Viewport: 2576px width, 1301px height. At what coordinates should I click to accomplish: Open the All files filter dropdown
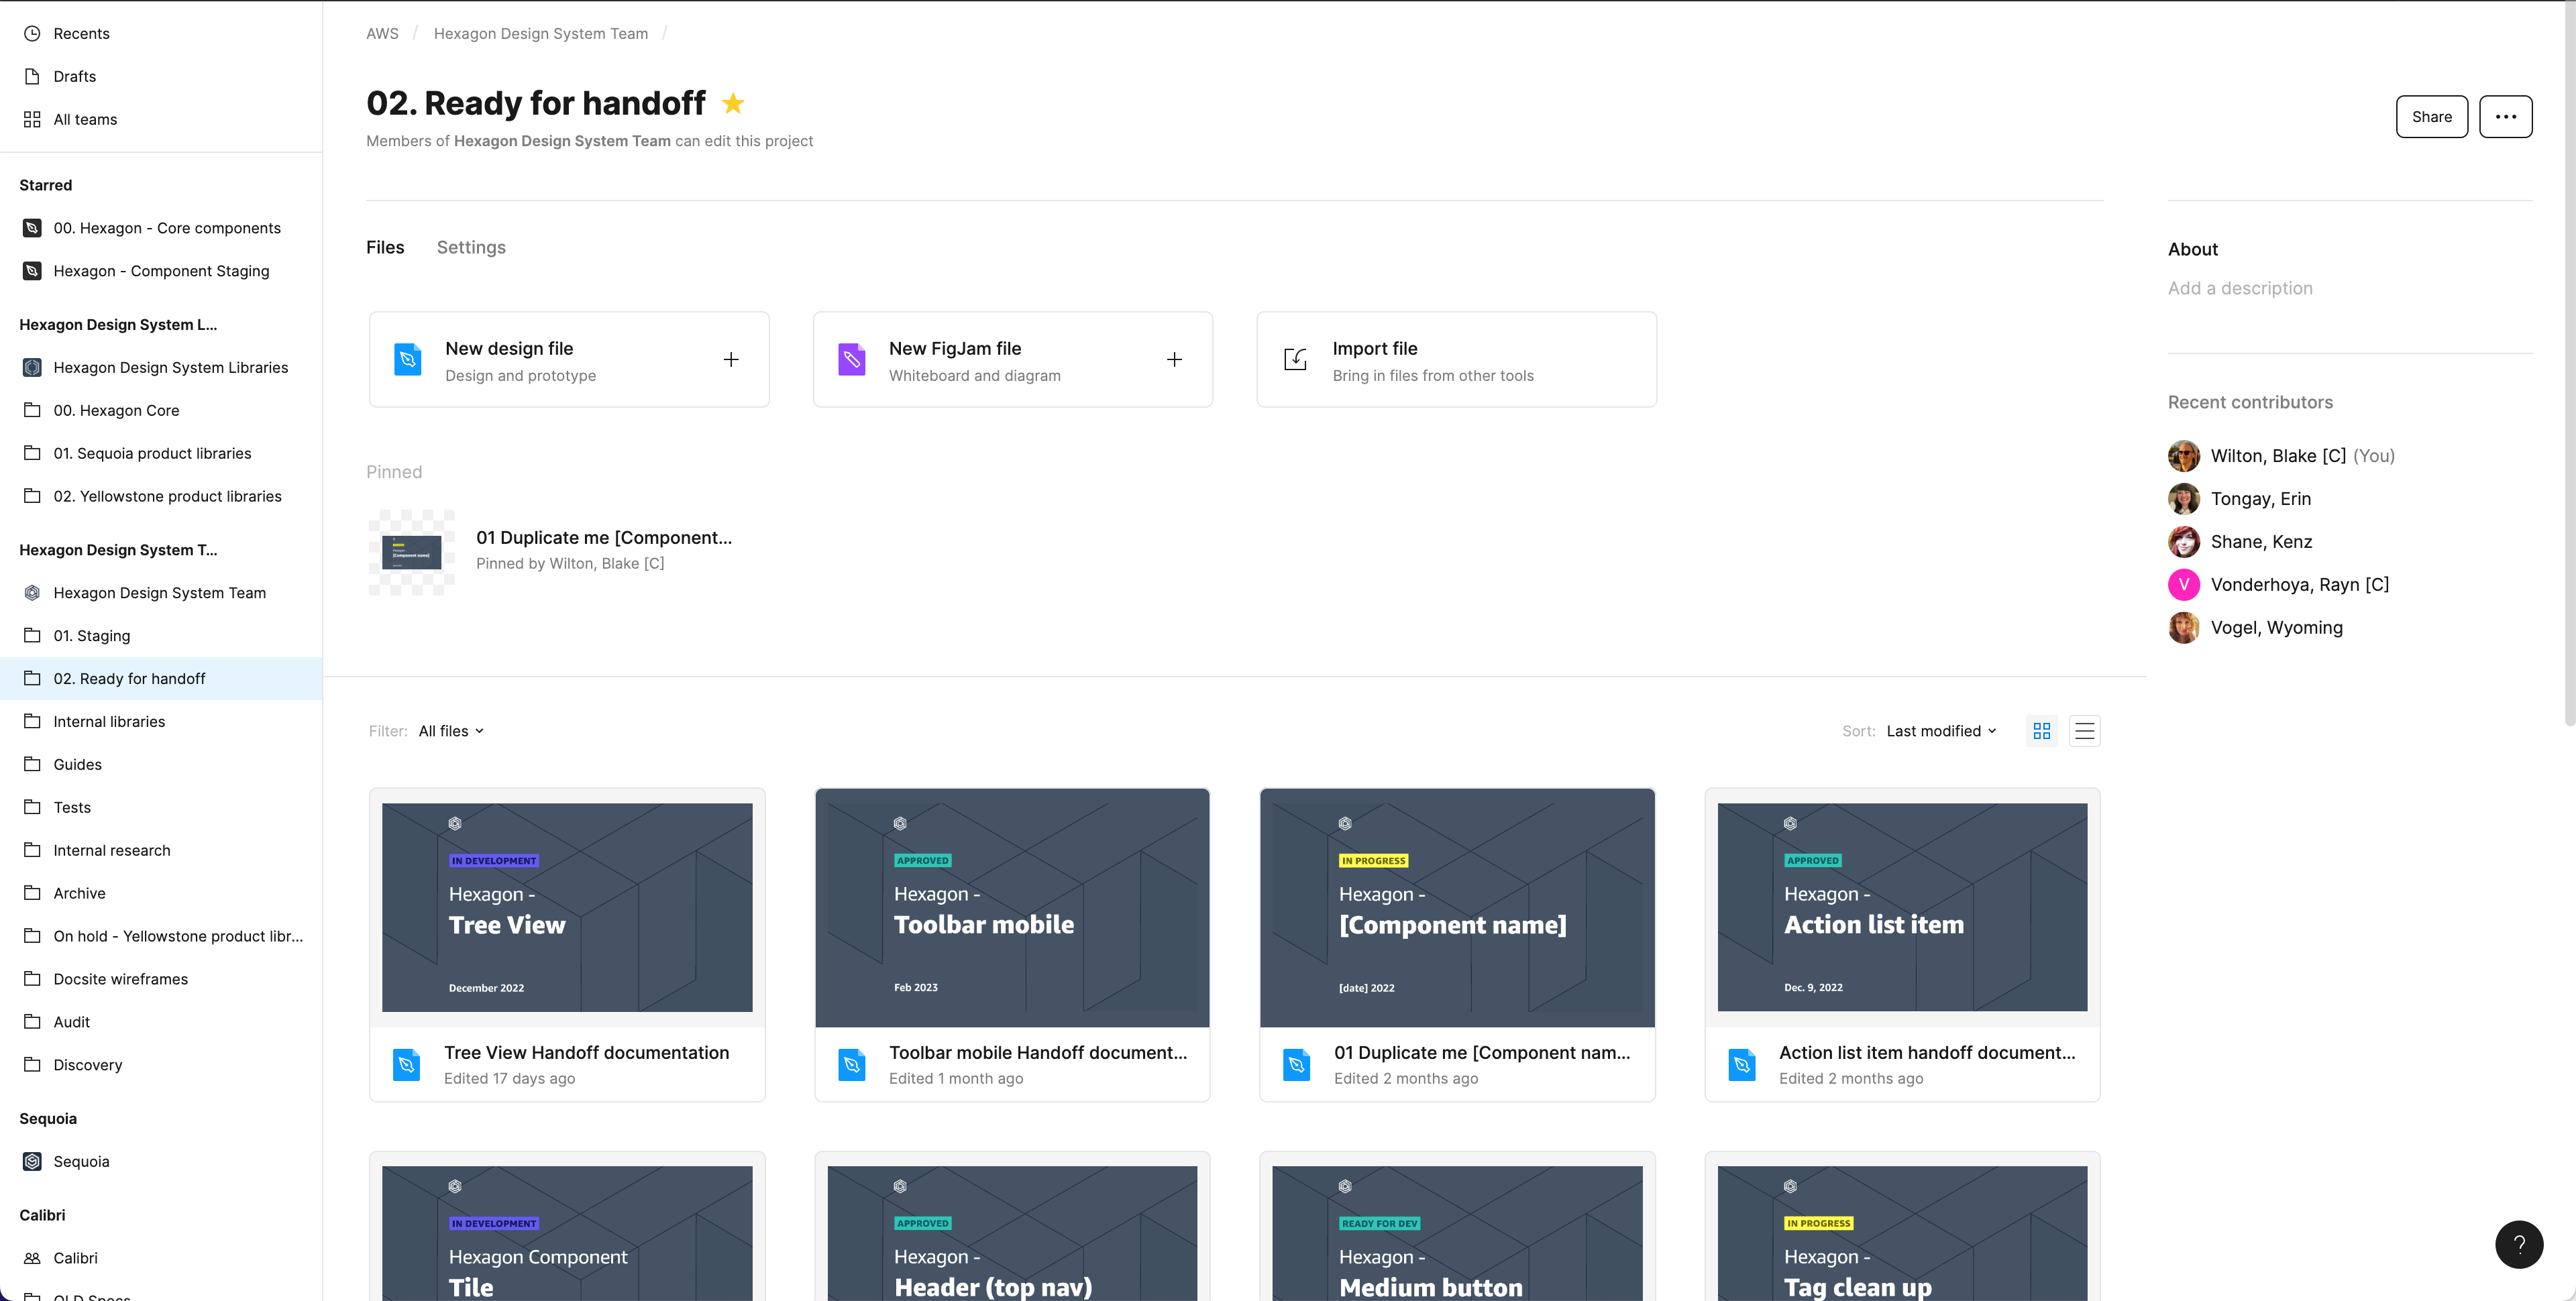451,731
